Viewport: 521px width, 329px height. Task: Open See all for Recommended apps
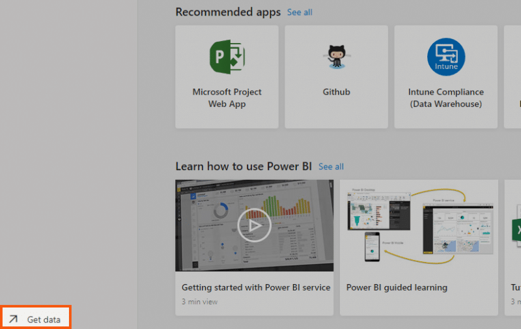(300, 12)
